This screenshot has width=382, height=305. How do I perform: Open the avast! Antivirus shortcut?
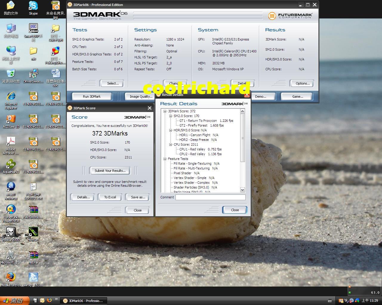pyautogui.click(x=11, y=191)
